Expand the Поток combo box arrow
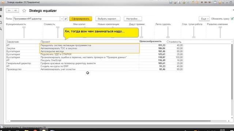 62,19
